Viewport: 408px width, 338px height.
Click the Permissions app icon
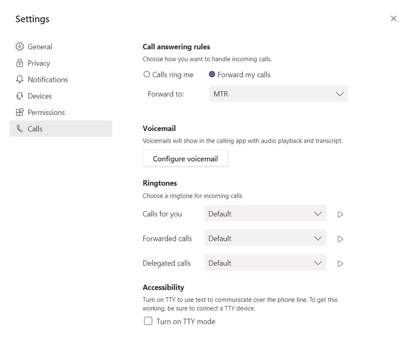(20, 112)
